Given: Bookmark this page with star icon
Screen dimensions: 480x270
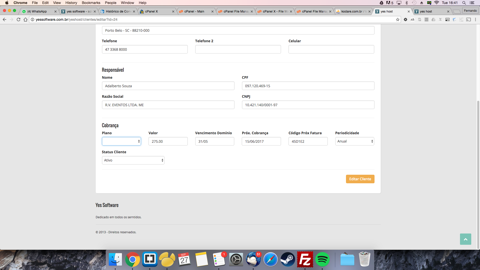Looking at the screenshot, I should [397, 19].
